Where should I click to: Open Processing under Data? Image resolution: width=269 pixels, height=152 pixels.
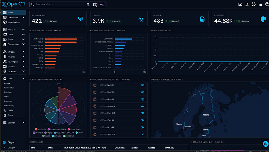[x=8, y=101]
